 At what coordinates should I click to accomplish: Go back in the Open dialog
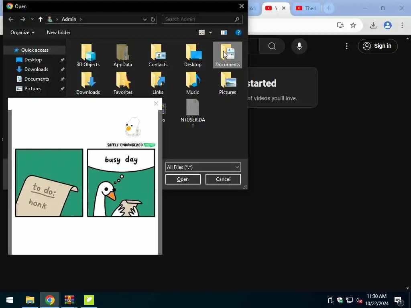point(11,19)
